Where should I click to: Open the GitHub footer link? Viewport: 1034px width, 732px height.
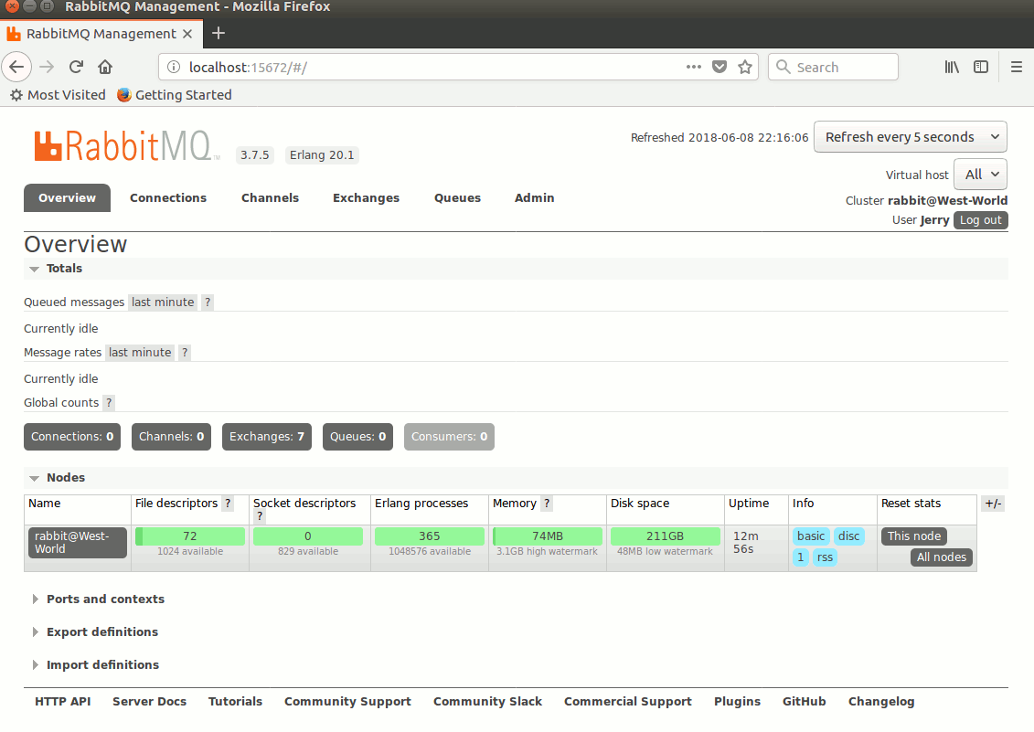tap(804, 701)
